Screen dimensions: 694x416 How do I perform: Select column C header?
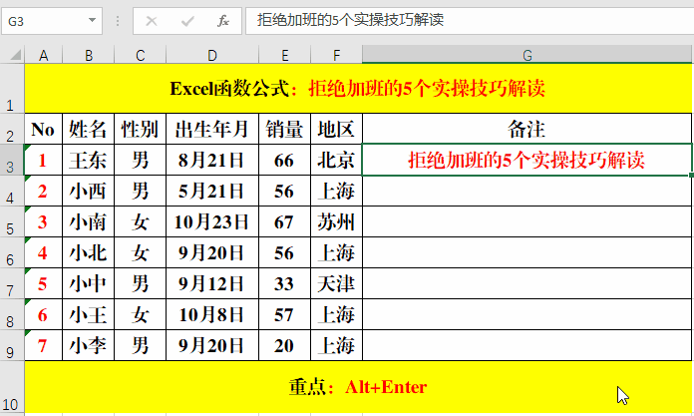[x=141, y=56]
